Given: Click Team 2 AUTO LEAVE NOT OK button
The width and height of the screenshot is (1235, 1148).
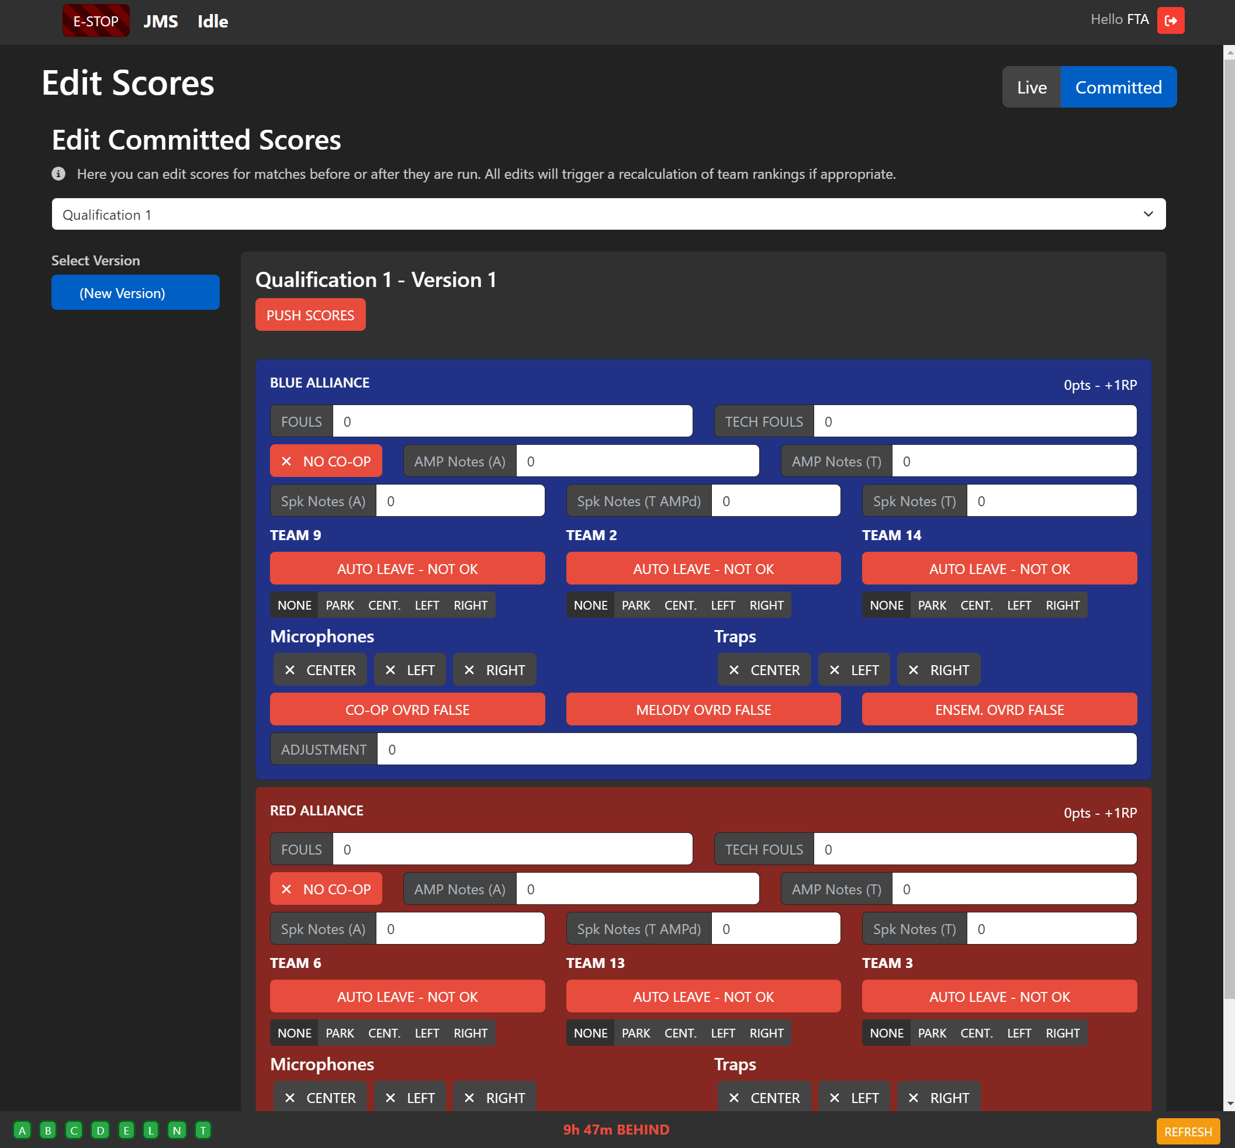Looking at the screenshot, I should 703,568.
